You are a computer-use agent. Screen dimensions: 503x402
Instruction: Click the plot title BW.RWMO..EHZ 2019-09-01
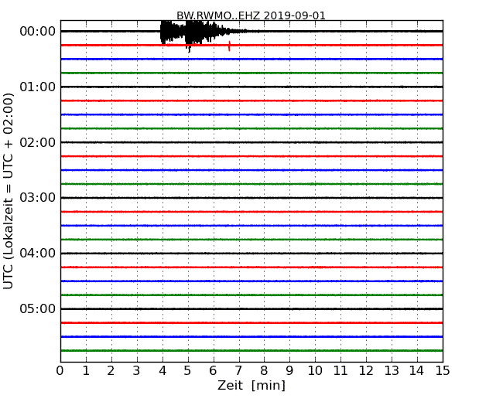251,15
